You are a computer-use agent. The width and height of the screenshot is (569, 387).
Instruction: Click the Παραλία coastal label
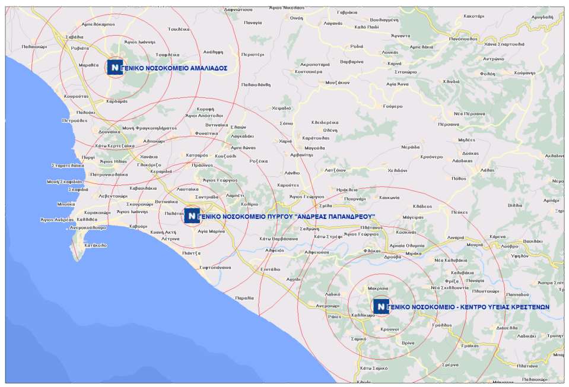244,298
